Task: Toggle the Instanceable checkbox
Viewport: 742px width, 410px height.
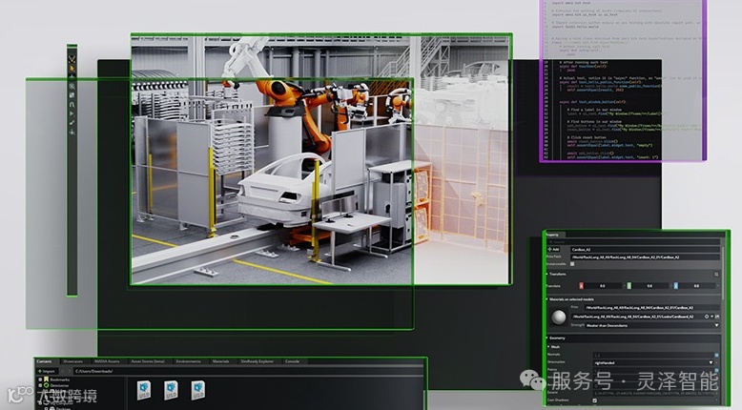Action: point(572,264)
